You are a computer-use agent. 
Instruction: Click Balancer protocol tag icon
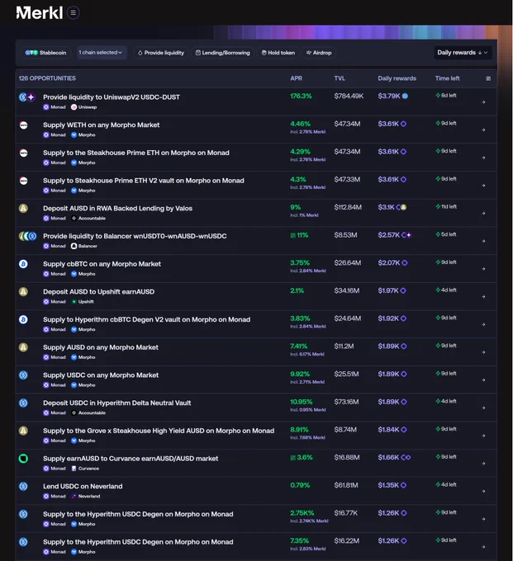(74, 246)
